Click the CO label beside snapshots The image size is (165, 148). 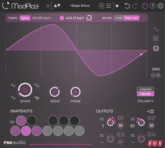tap(12, 122)
